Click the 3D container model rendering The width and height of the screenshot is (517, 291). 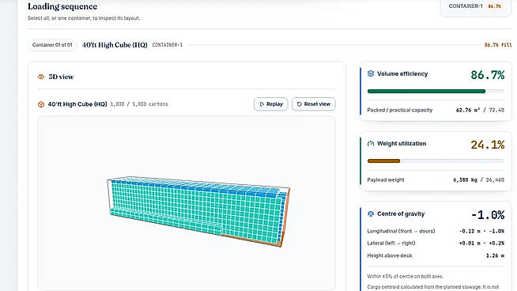(x=198, y=211)
